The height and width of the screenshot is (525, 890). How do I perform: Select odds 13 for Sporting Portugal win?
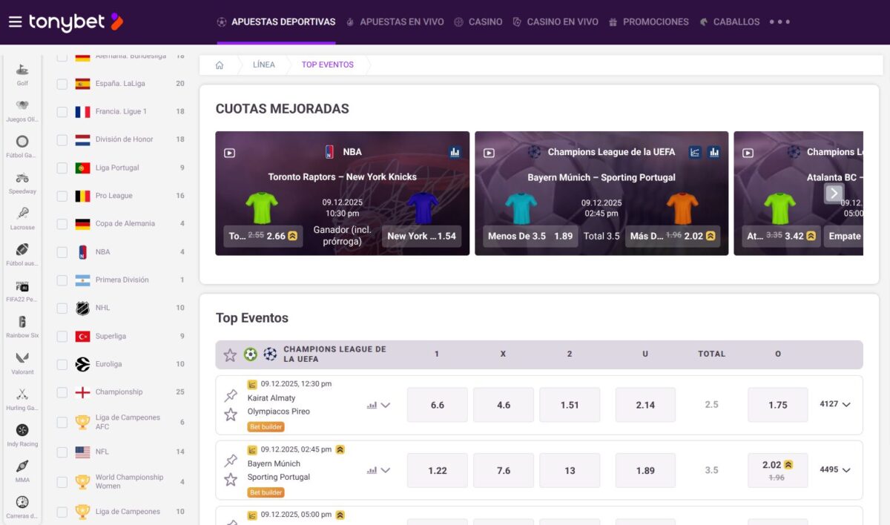pos(570,470)
